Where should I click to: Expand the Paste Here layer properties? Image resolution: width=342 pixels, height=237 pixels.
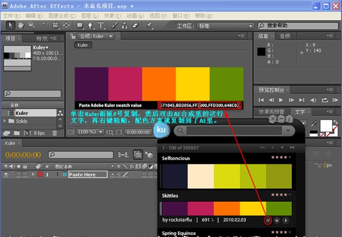coord(33,174)
